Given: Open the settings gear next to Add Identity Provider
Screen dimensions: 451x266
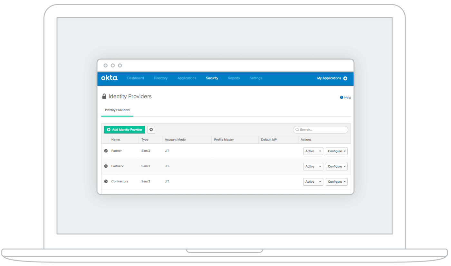Looking at the screenshot, I should tap(151, 130).
